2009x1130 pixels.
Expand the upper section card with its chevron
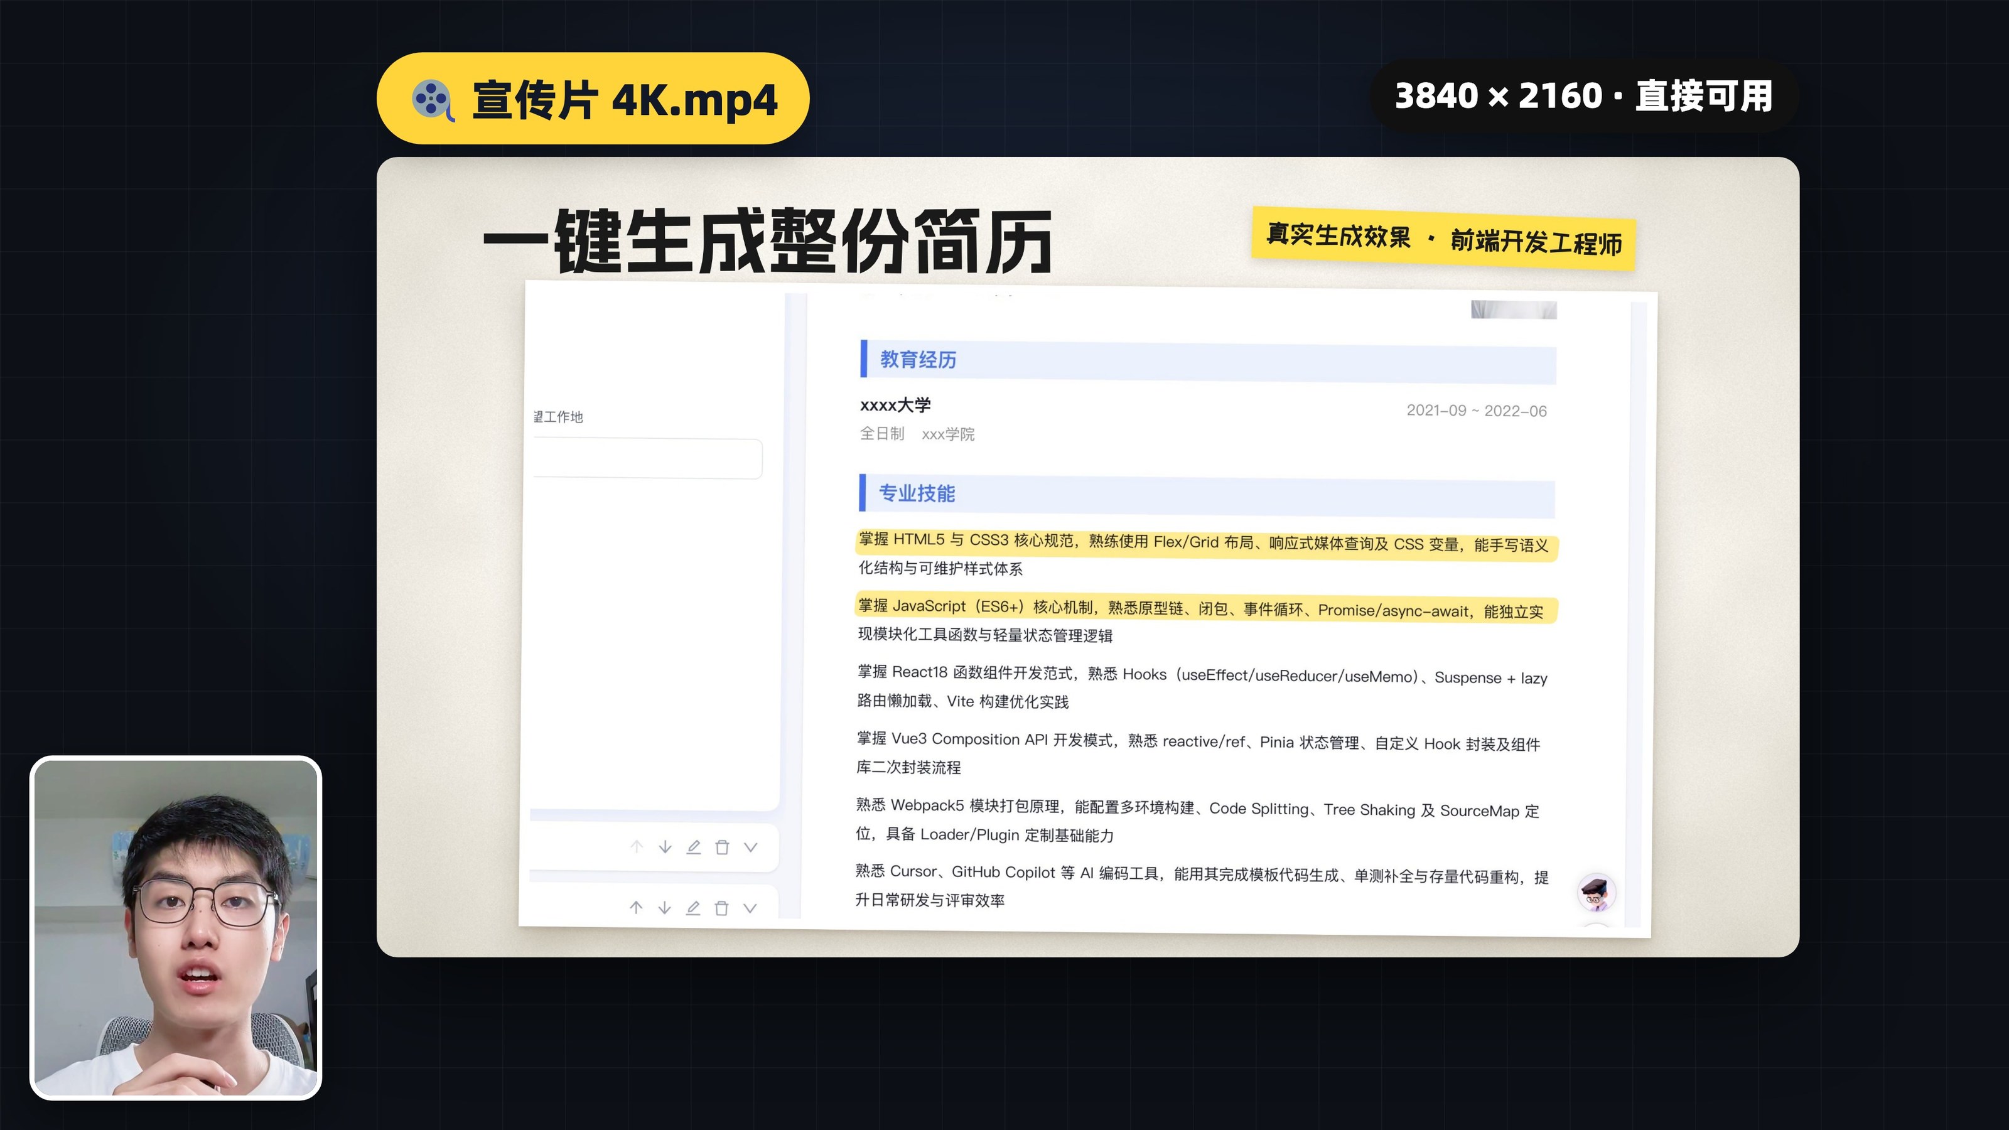pos(750,847)
